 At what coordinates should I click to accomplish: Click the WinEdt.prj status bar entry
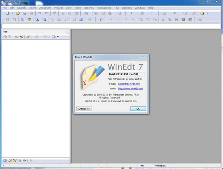pos(160,166)
